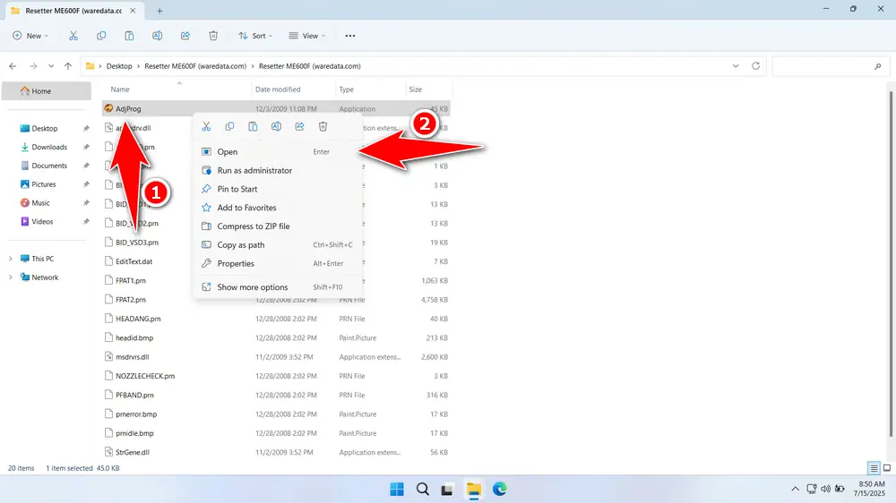The image size is (896, 503).
Task: Show hidden system tray icons
Action: pyautogui.click(x=795, y=489)
